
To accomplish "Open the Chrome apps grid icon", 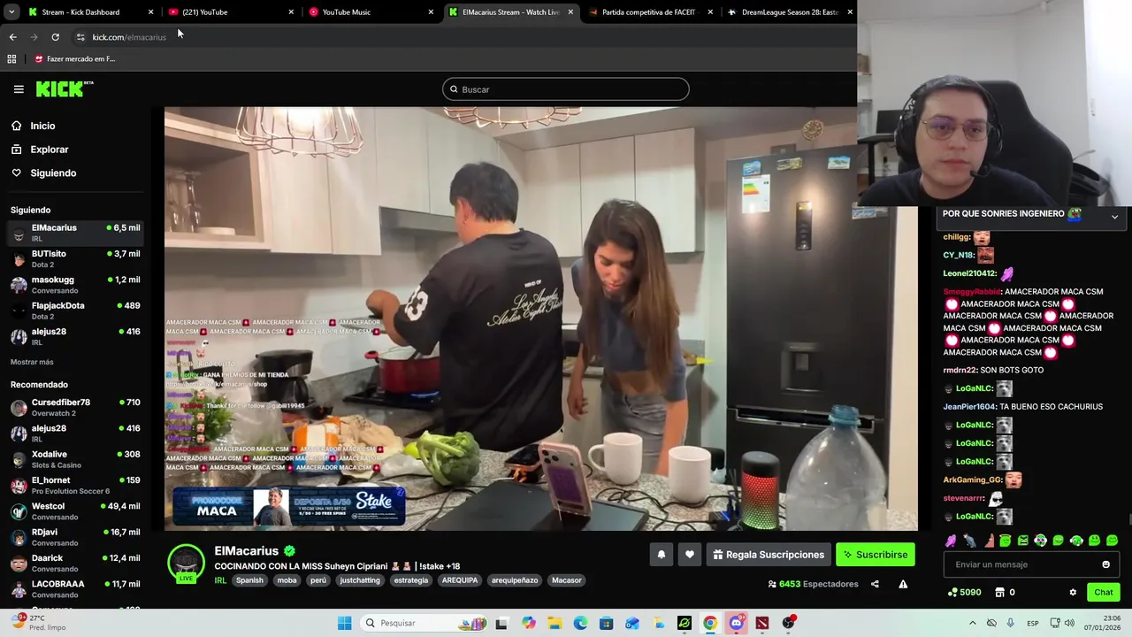I will pyautogui.click(x=11, y=59).
